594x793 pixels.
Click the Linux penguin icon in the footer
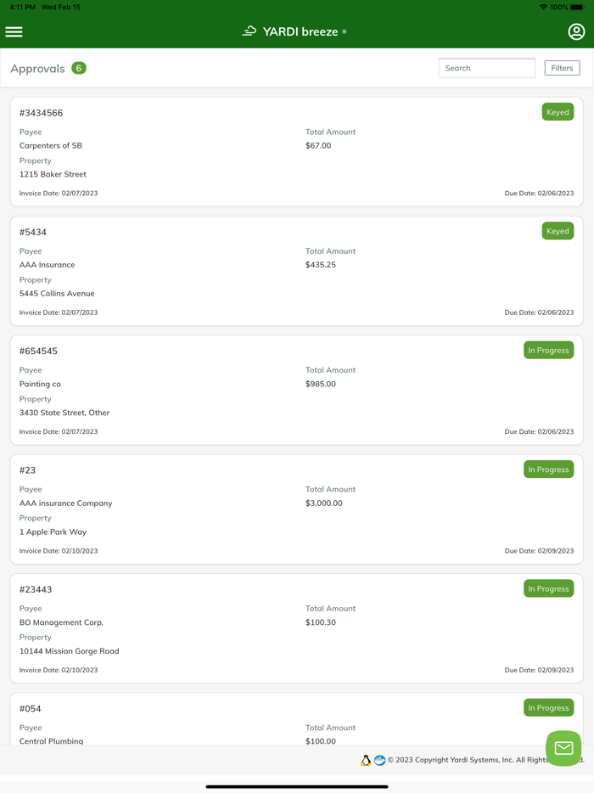pyautogui.click(x=365, y=760)
